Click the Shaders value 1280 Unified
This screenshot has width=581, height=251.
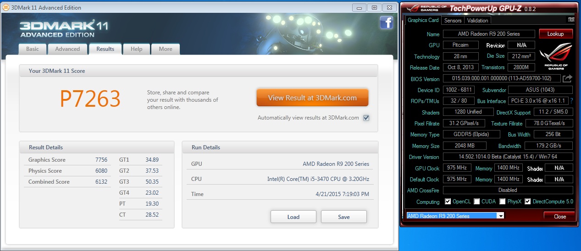coord(468,112)
